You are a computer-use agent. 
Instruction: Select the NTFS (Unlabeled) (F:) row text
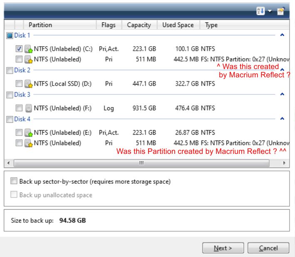(63, 108)
